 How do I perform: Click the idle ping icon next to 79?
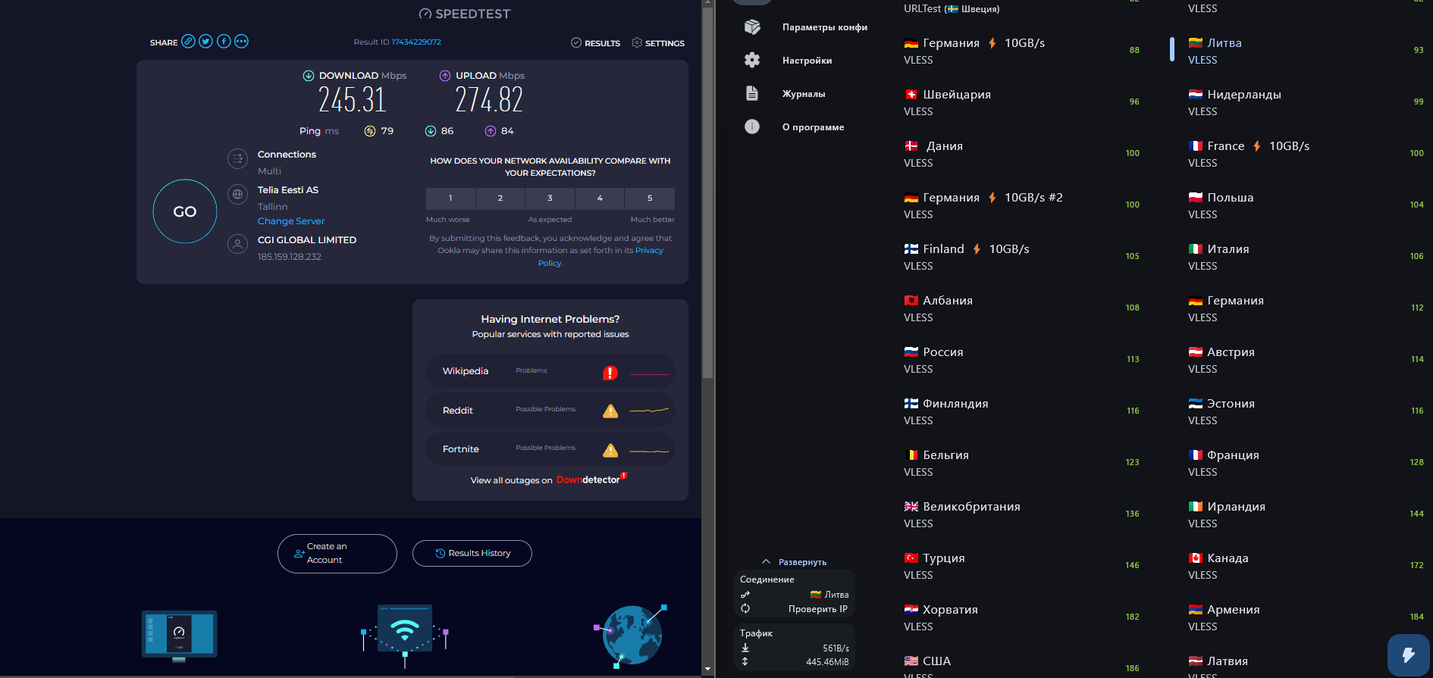(370, 131)
